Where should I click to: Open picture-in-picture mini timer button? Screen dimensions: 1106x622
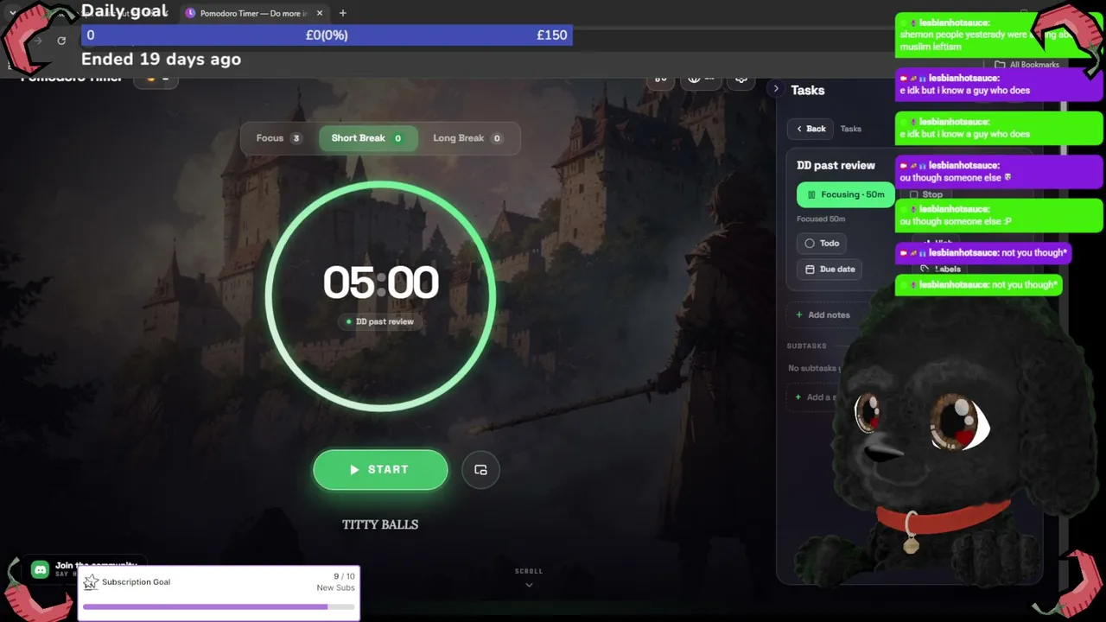point(480,470)
